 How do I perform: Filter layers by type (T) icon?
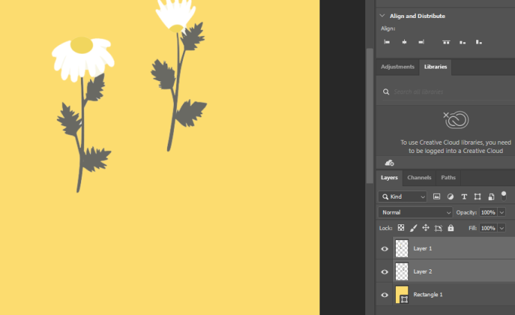[464, 197]
